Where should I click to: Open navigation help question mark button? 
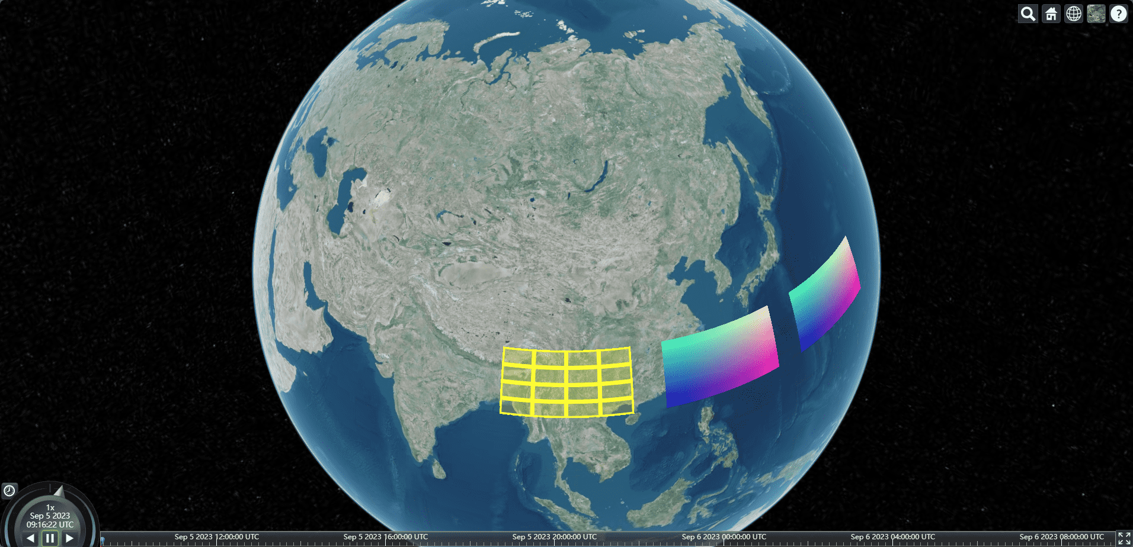pyautogui.click(x=1119, y=14)
